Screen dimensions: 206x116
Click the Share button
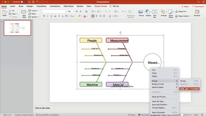tap(185, 6)
